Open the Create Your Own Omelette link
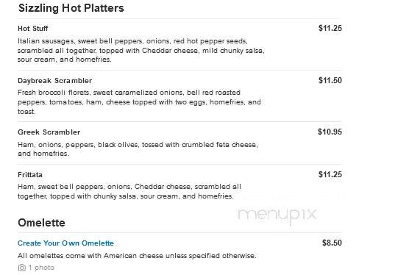 coord(65,243)
